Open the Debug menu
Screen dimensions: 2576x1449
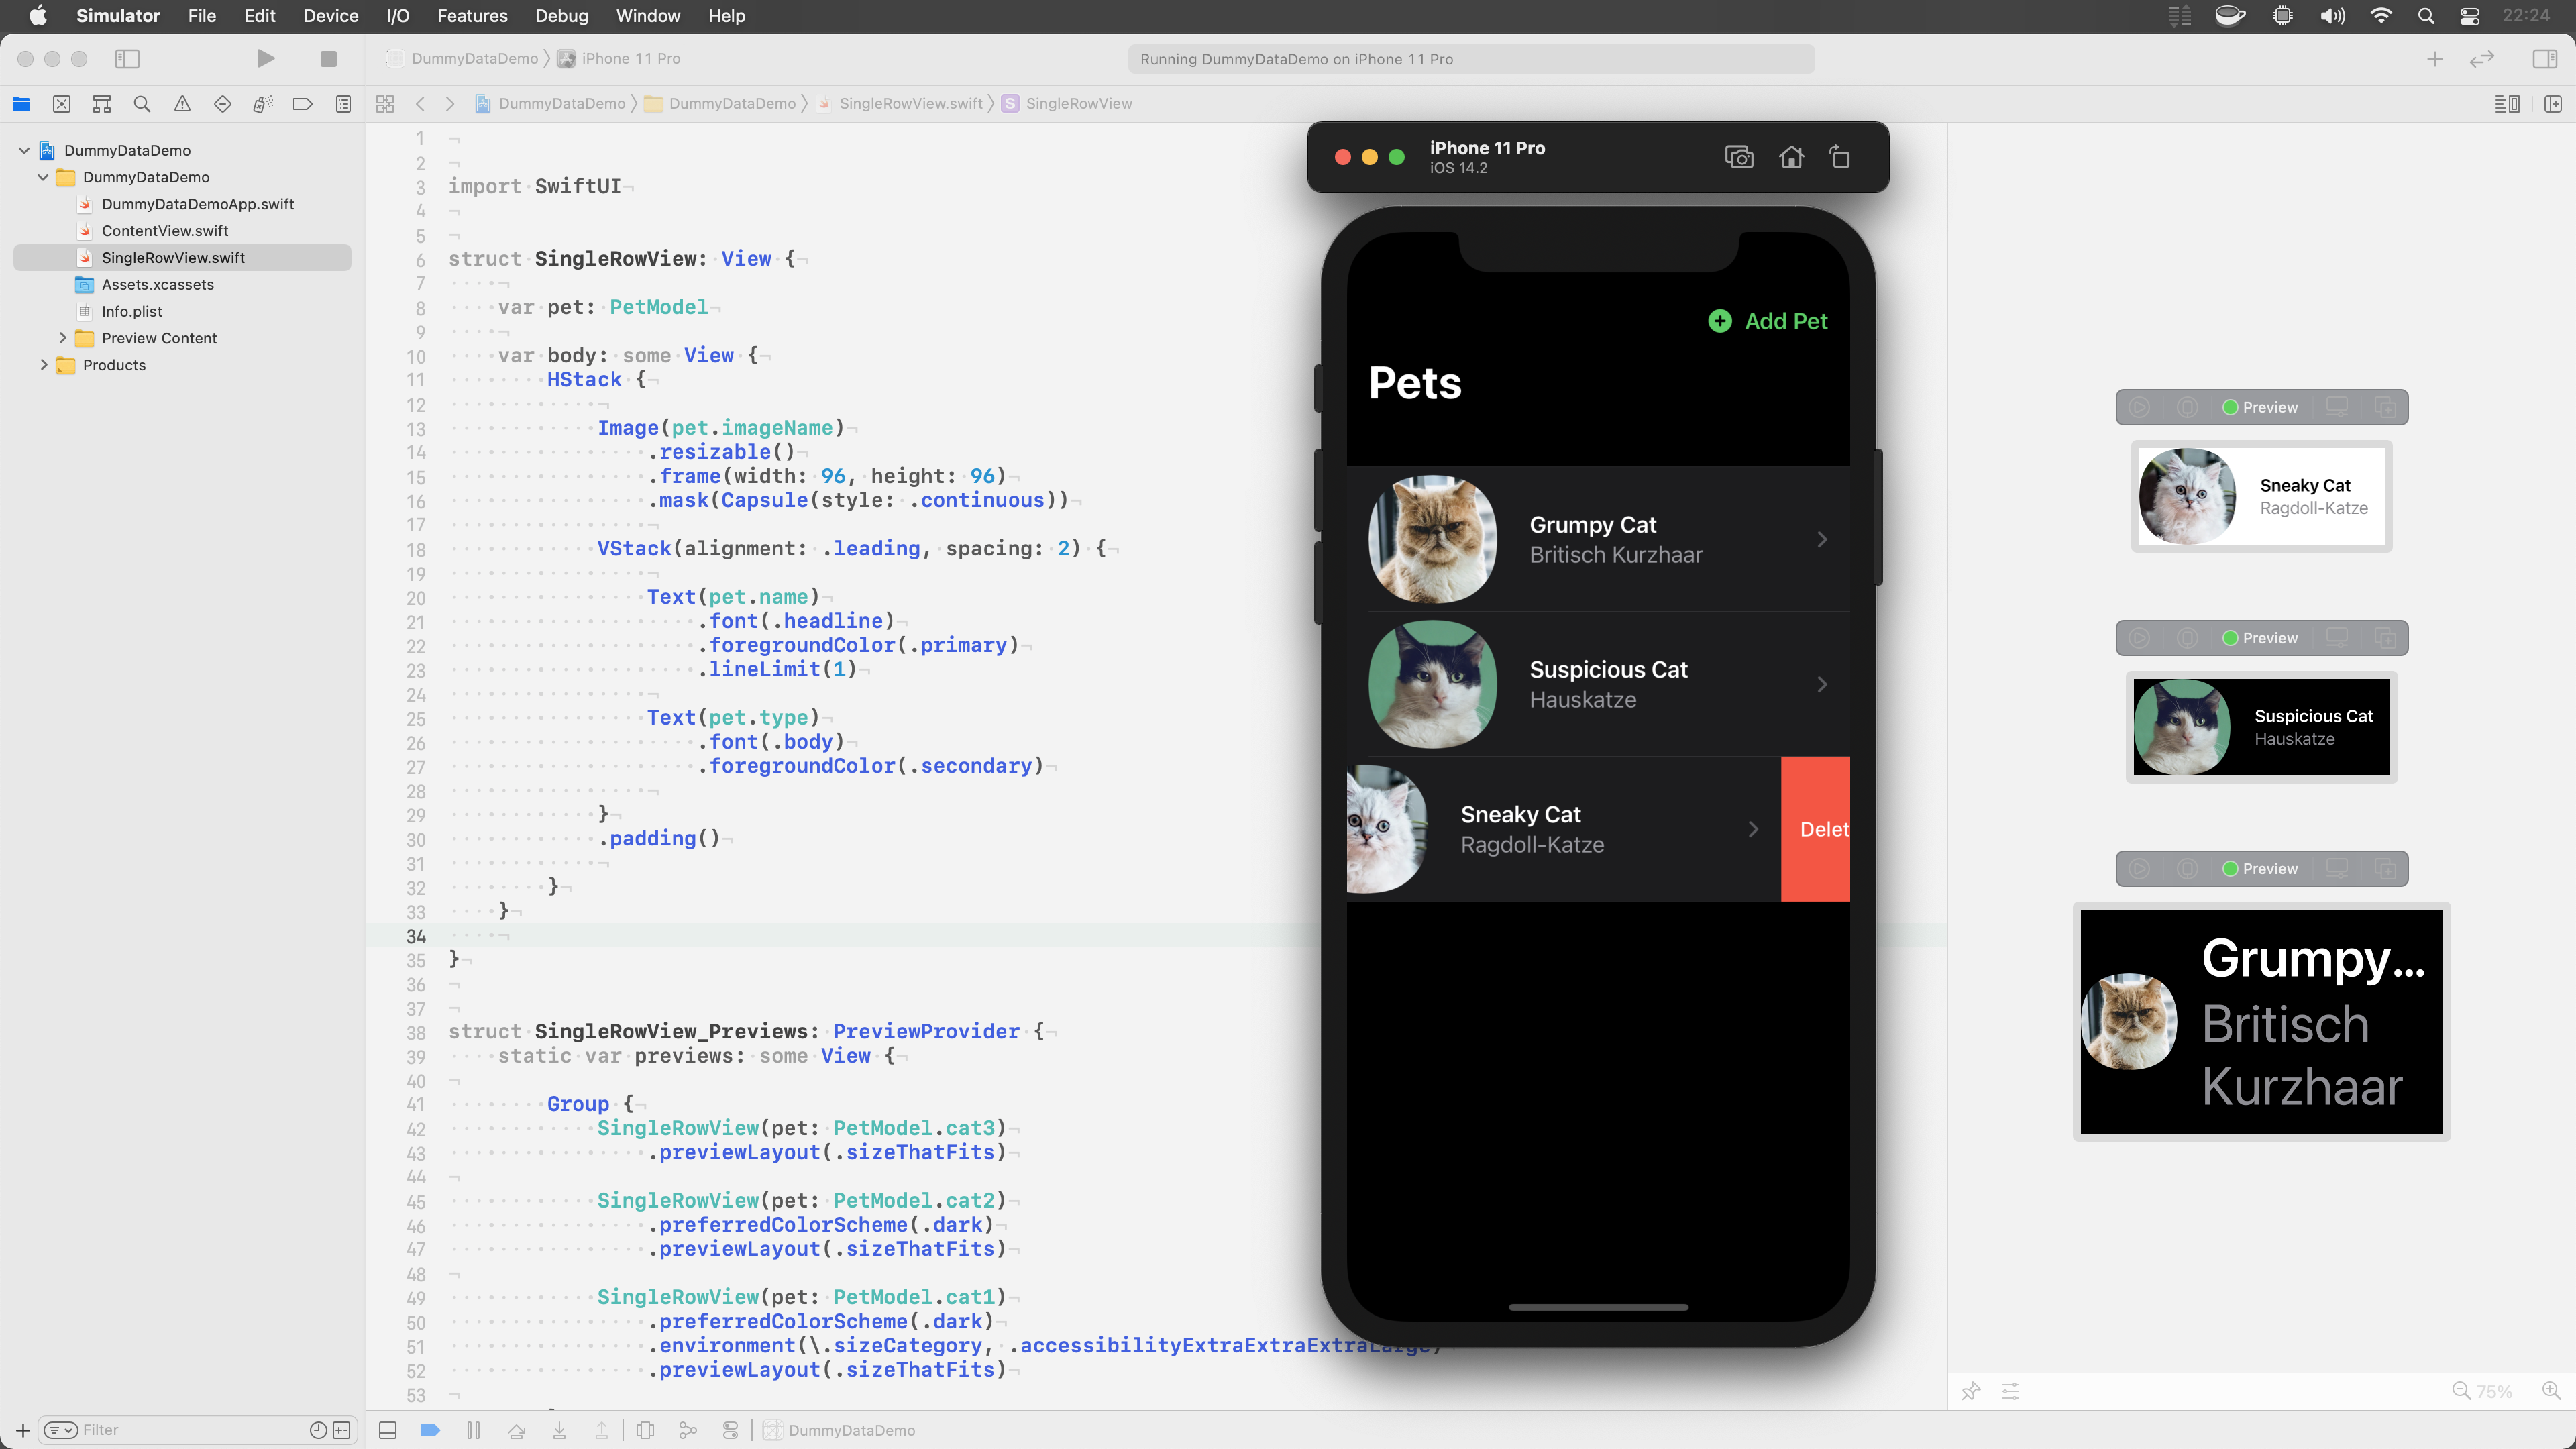click(x=561, y=16)
